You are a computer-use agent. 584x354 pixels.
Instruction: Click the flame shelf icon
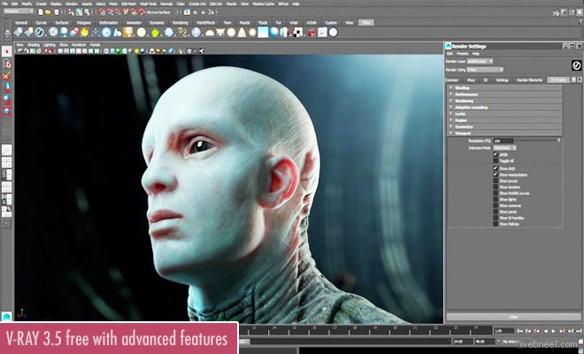point(85,33)
